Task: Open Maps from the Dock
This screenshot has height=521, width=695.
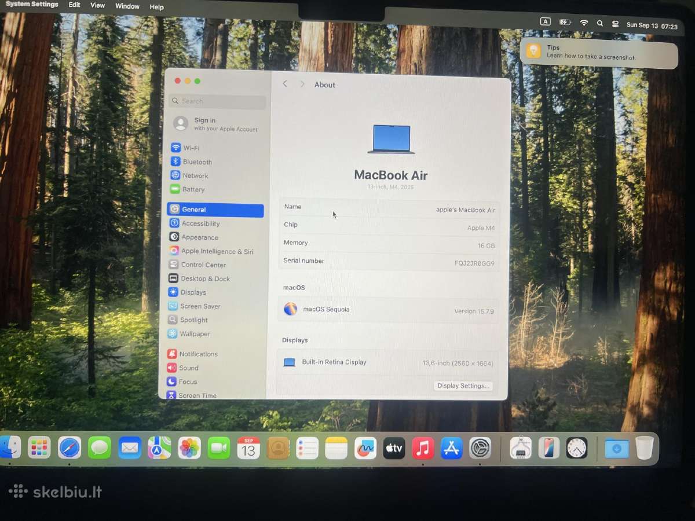Action: [159, 447]
